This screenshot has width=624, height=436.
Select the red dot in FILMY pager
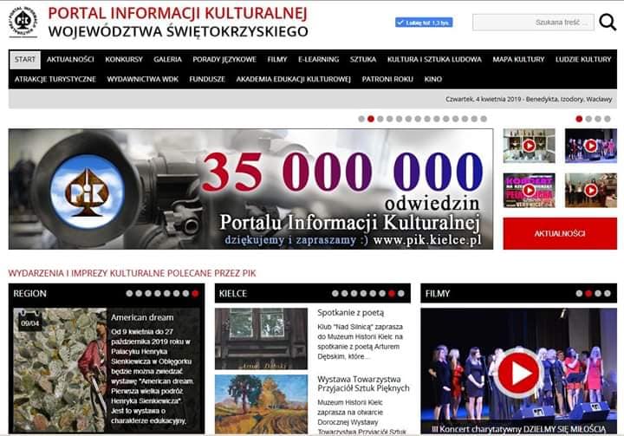(588, 294)
